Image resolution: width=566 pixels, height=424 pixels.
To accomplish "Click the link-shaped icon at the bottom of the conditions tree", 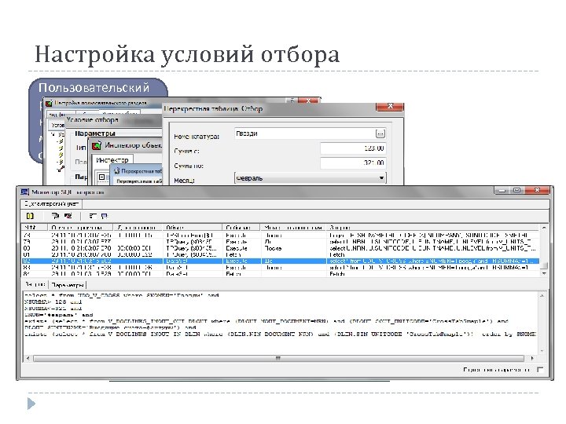I will click(61, 168).
